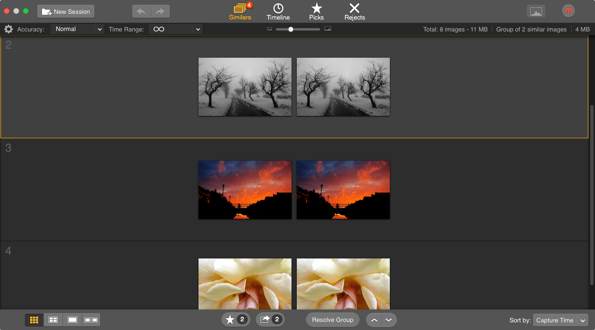Screen dimensions: 595x330
Task: Open the Sort by Capture Time dropdown
Action: (561, 320)
